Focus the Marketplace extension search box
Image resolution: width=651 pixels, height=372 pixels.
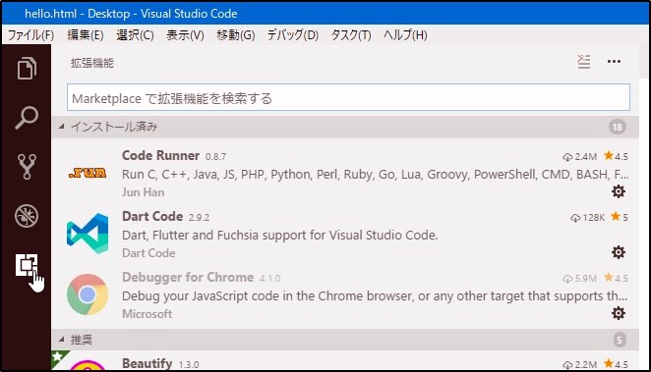click(348, 98)
